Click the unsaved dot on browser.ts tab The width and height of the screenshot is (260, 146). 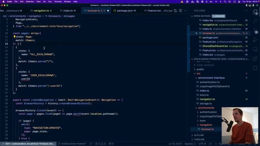[108, 11]
